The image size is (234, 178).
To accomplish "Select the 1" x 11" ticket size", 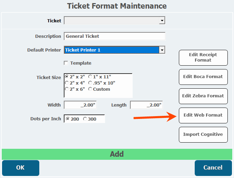I will pos(90,77).
